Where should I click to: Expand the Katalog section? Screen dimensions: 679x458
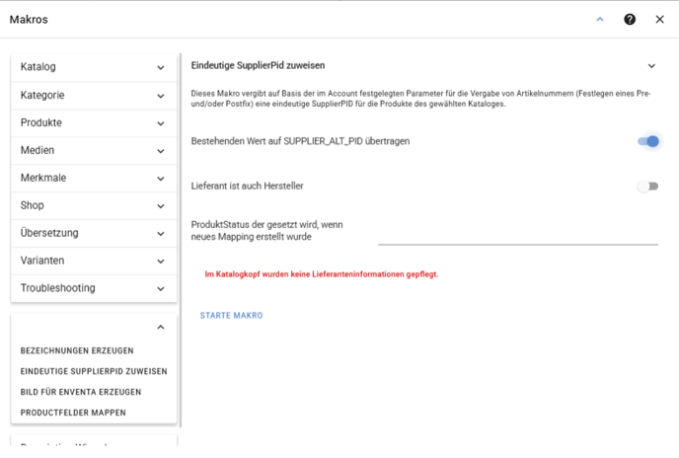pyautogui.click(x=94, y=67)
